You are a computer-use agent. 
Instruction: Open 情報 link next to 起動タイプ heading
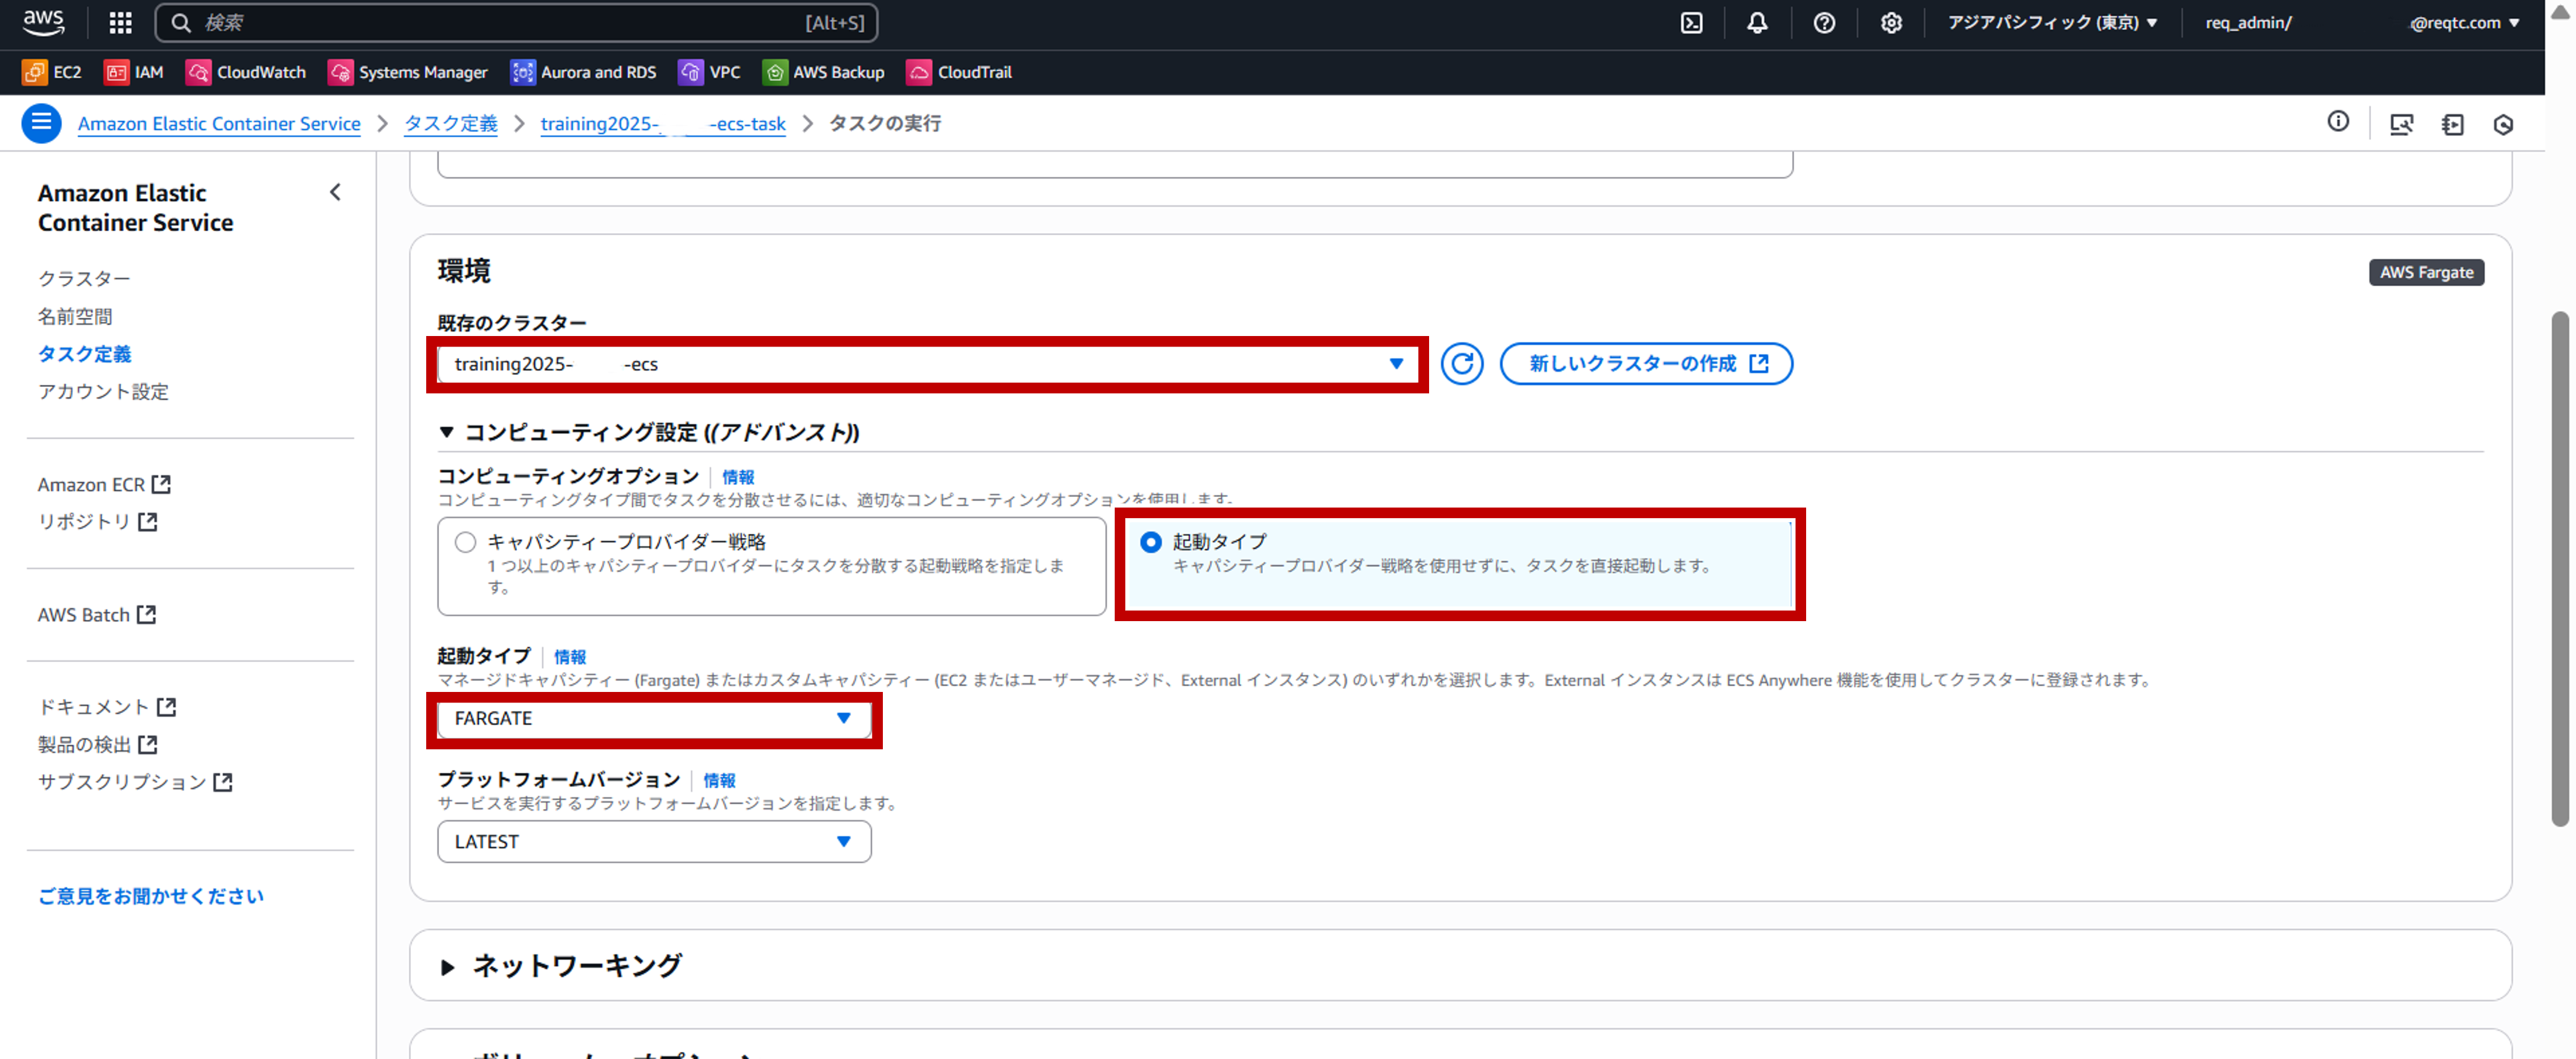(570, 657)
